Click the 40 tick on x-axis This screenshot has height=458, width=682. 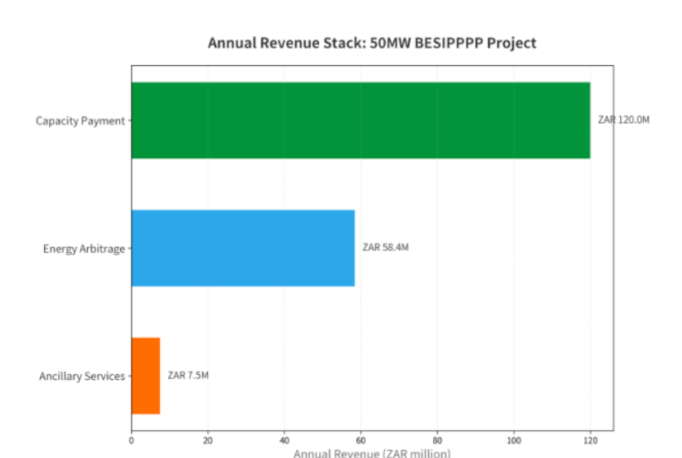(x=285, y=440)
